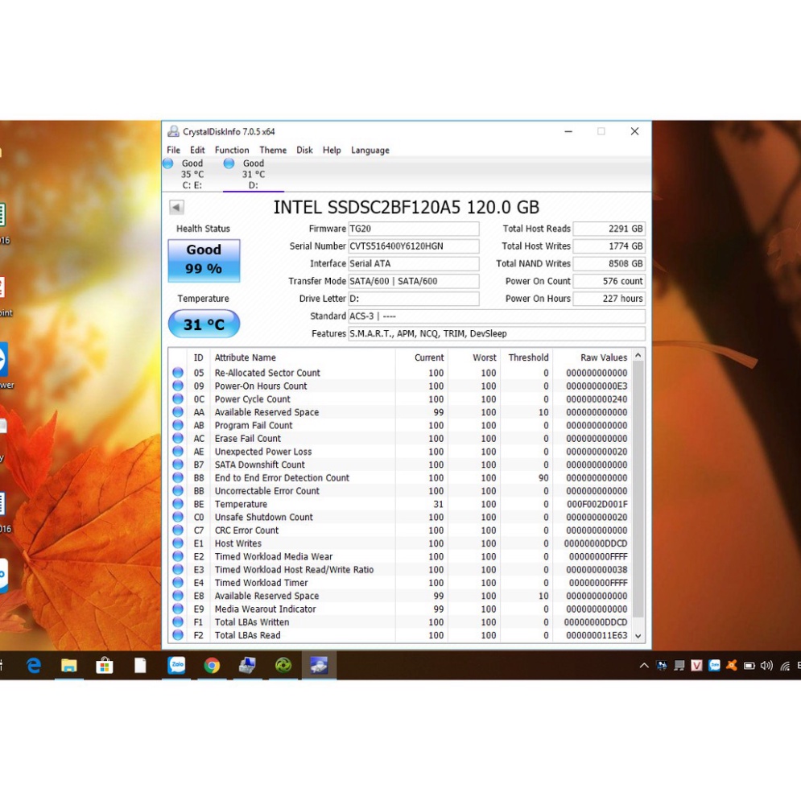Viewport: 801px width, 801px height.
Task: Click status icon for Power-On Hours Count
Action: [x=178, y=386]
